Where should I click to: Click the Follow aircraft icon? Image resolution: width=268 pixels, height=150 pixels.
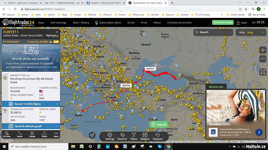(32, 134)
